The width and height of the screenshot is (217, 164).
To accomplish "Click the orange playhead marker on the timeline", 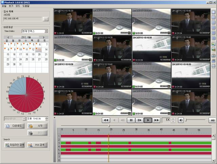I will tap(108, 148).
